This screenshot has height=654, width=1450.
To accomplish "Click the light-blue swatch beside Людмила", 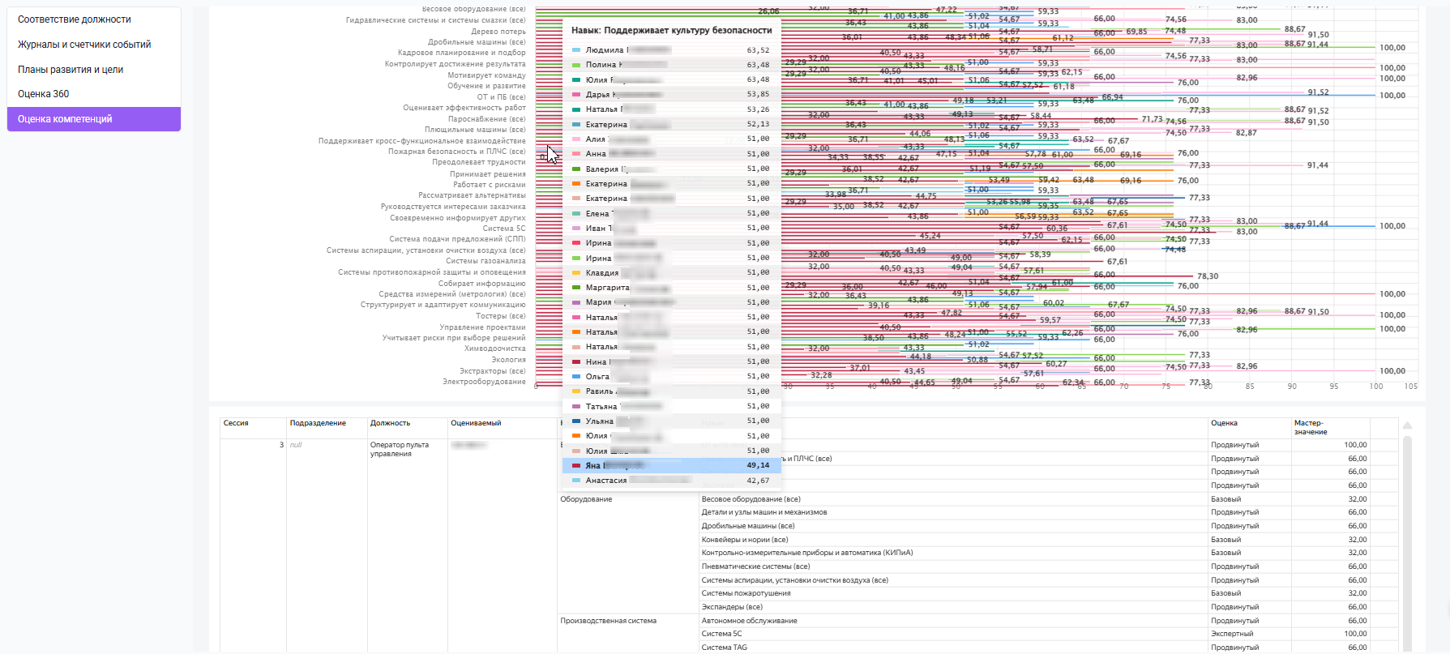I will [x=576, y=50].
